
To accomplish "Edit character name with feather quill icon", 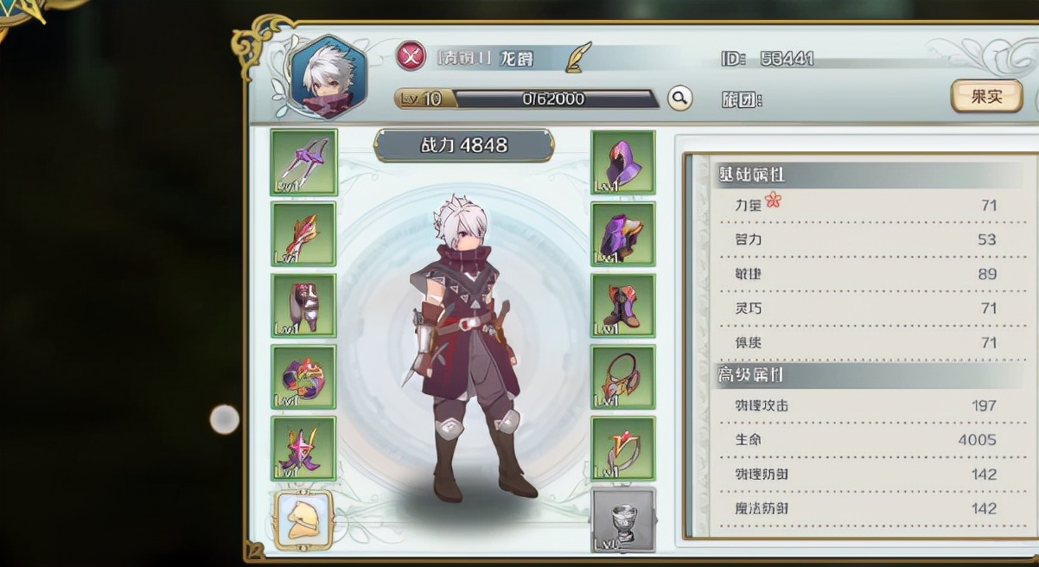I will pyautogui.click(x=574, y=57).
